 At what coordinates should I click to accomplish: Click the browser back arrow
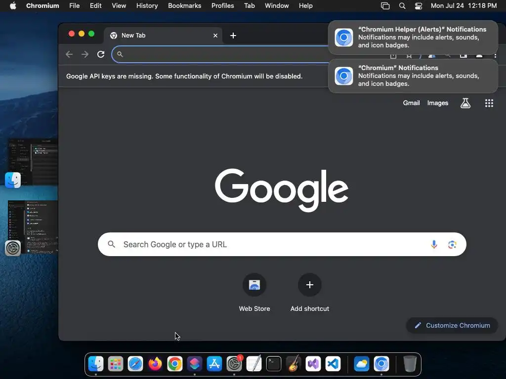click(x=69, y=54)
